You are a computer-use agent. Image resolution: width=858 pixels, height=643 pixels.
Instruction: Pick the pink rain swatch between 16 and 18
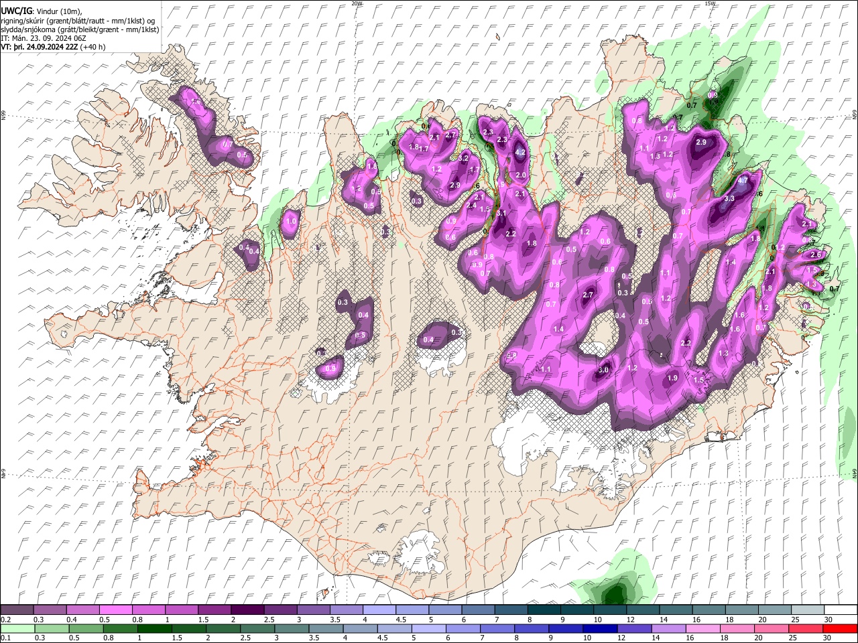pyautogui.click(x=702, y=628)
